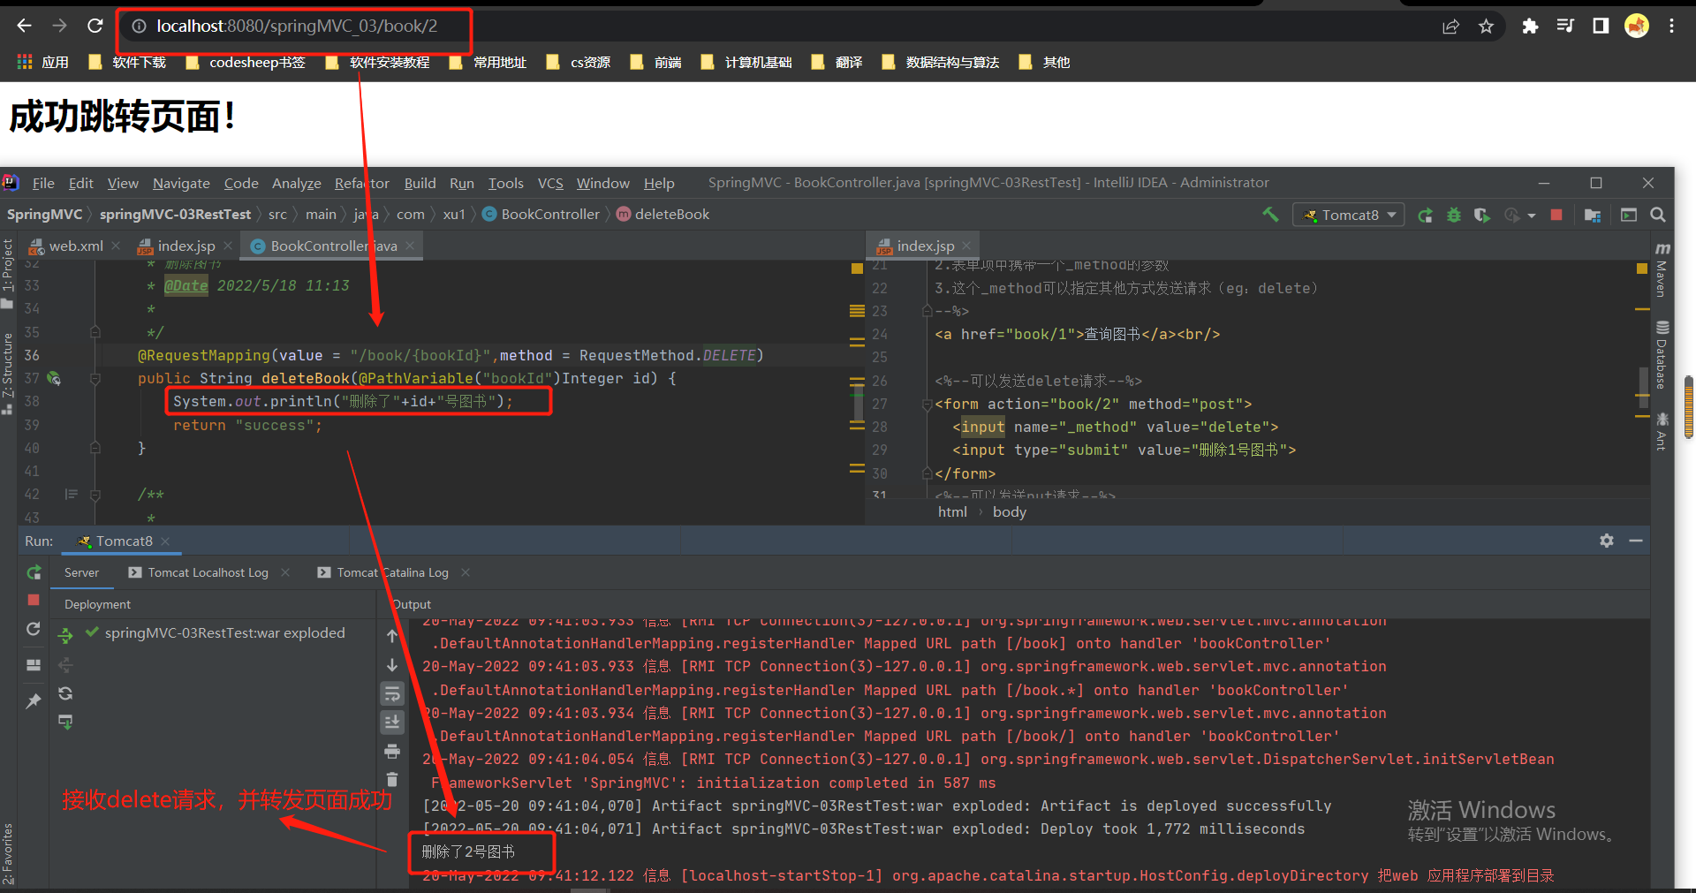This screenshot has height=893, width=1696.
Task: Toggle the Pin Tab icon
Action: pyautogui.click(x=34, y=701)
